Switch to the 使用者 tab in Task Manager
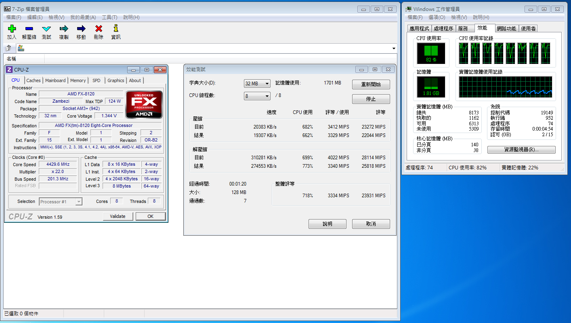Screen dimensions: 571x323 (x=528, y=29)
